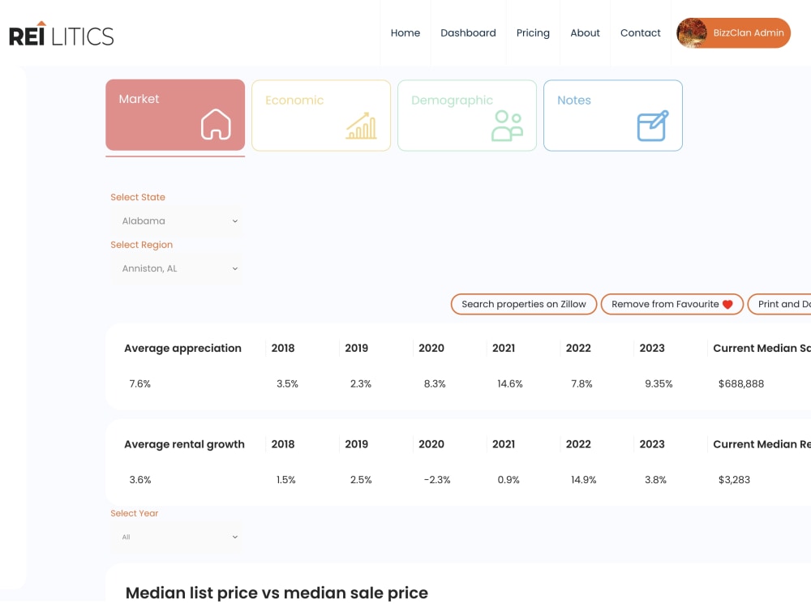Open the Dashboard menu item

point(468,33)
